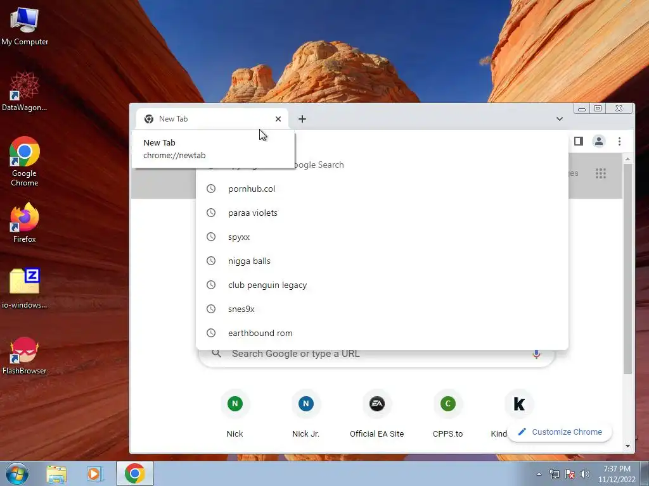Open Windows Explorer from taskbar
The width and height of the screenshot is (649, 486).
pyautogui.click(x=56, y=474)
